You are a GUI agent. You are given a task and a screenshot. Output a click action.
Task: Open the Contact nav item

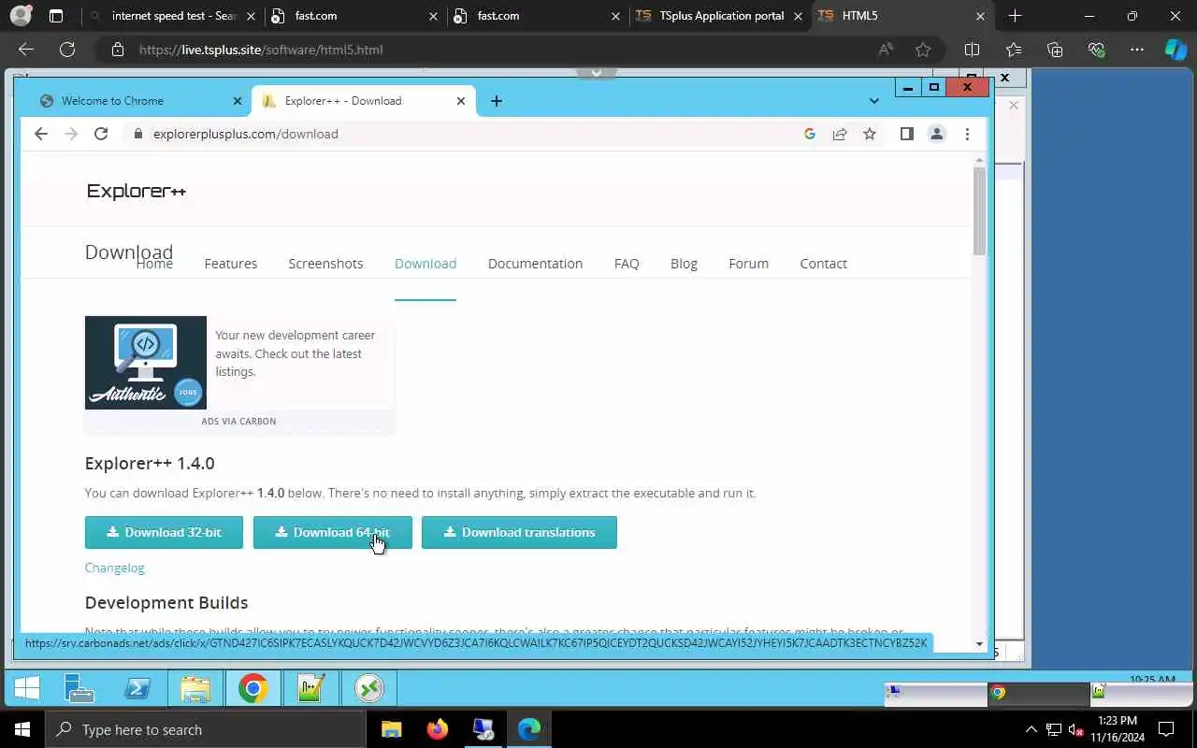[x=823, y=264]
